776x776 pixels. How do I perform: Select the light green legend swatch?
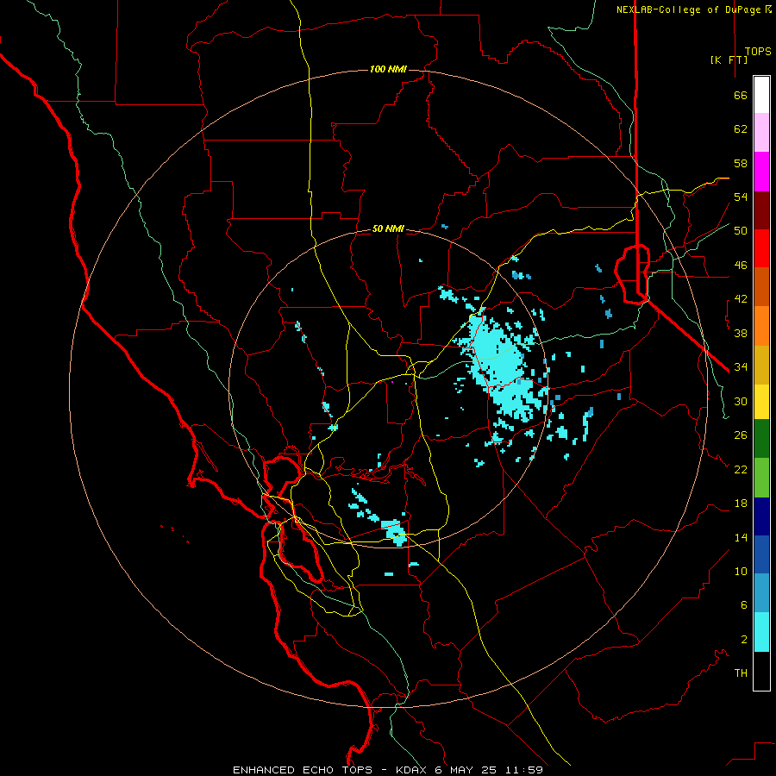761,478
